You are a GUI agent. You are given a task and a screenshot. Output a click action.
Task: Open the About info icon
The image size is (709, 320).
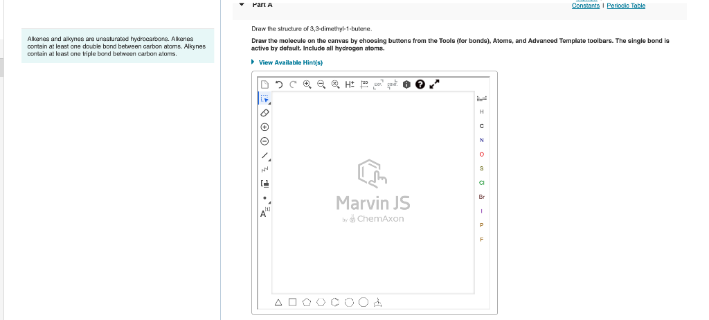click(406, 85)
